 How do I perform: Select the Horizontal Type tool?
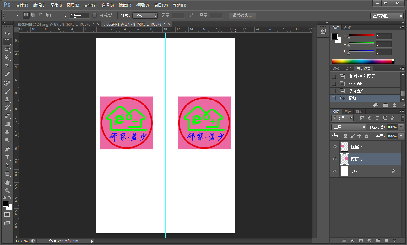coord(7,157)
